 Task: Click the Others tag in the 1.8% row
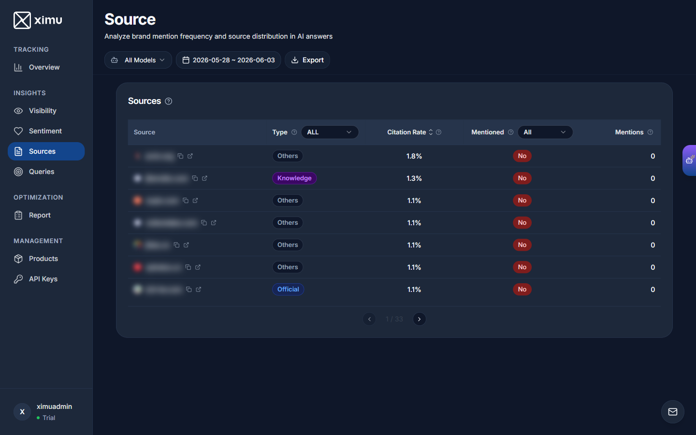(288, 156)
